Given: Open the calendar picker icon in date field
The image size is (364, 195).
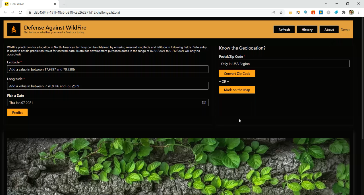Looking at the screenshot, I should point(204,103).
